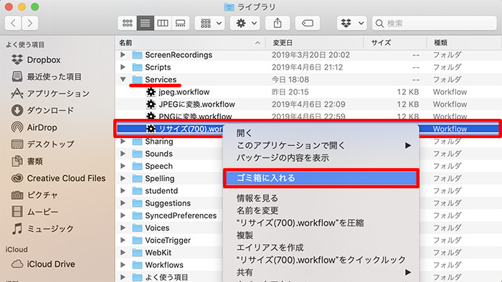502x282 pixels.
Task: Click the search field
Action: tap(435, 24)
